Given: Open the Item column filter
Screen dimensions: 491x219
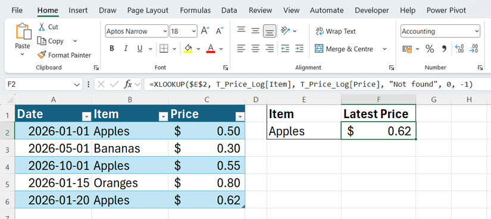Looking at the screenshot, I should [x=163, y=116].
